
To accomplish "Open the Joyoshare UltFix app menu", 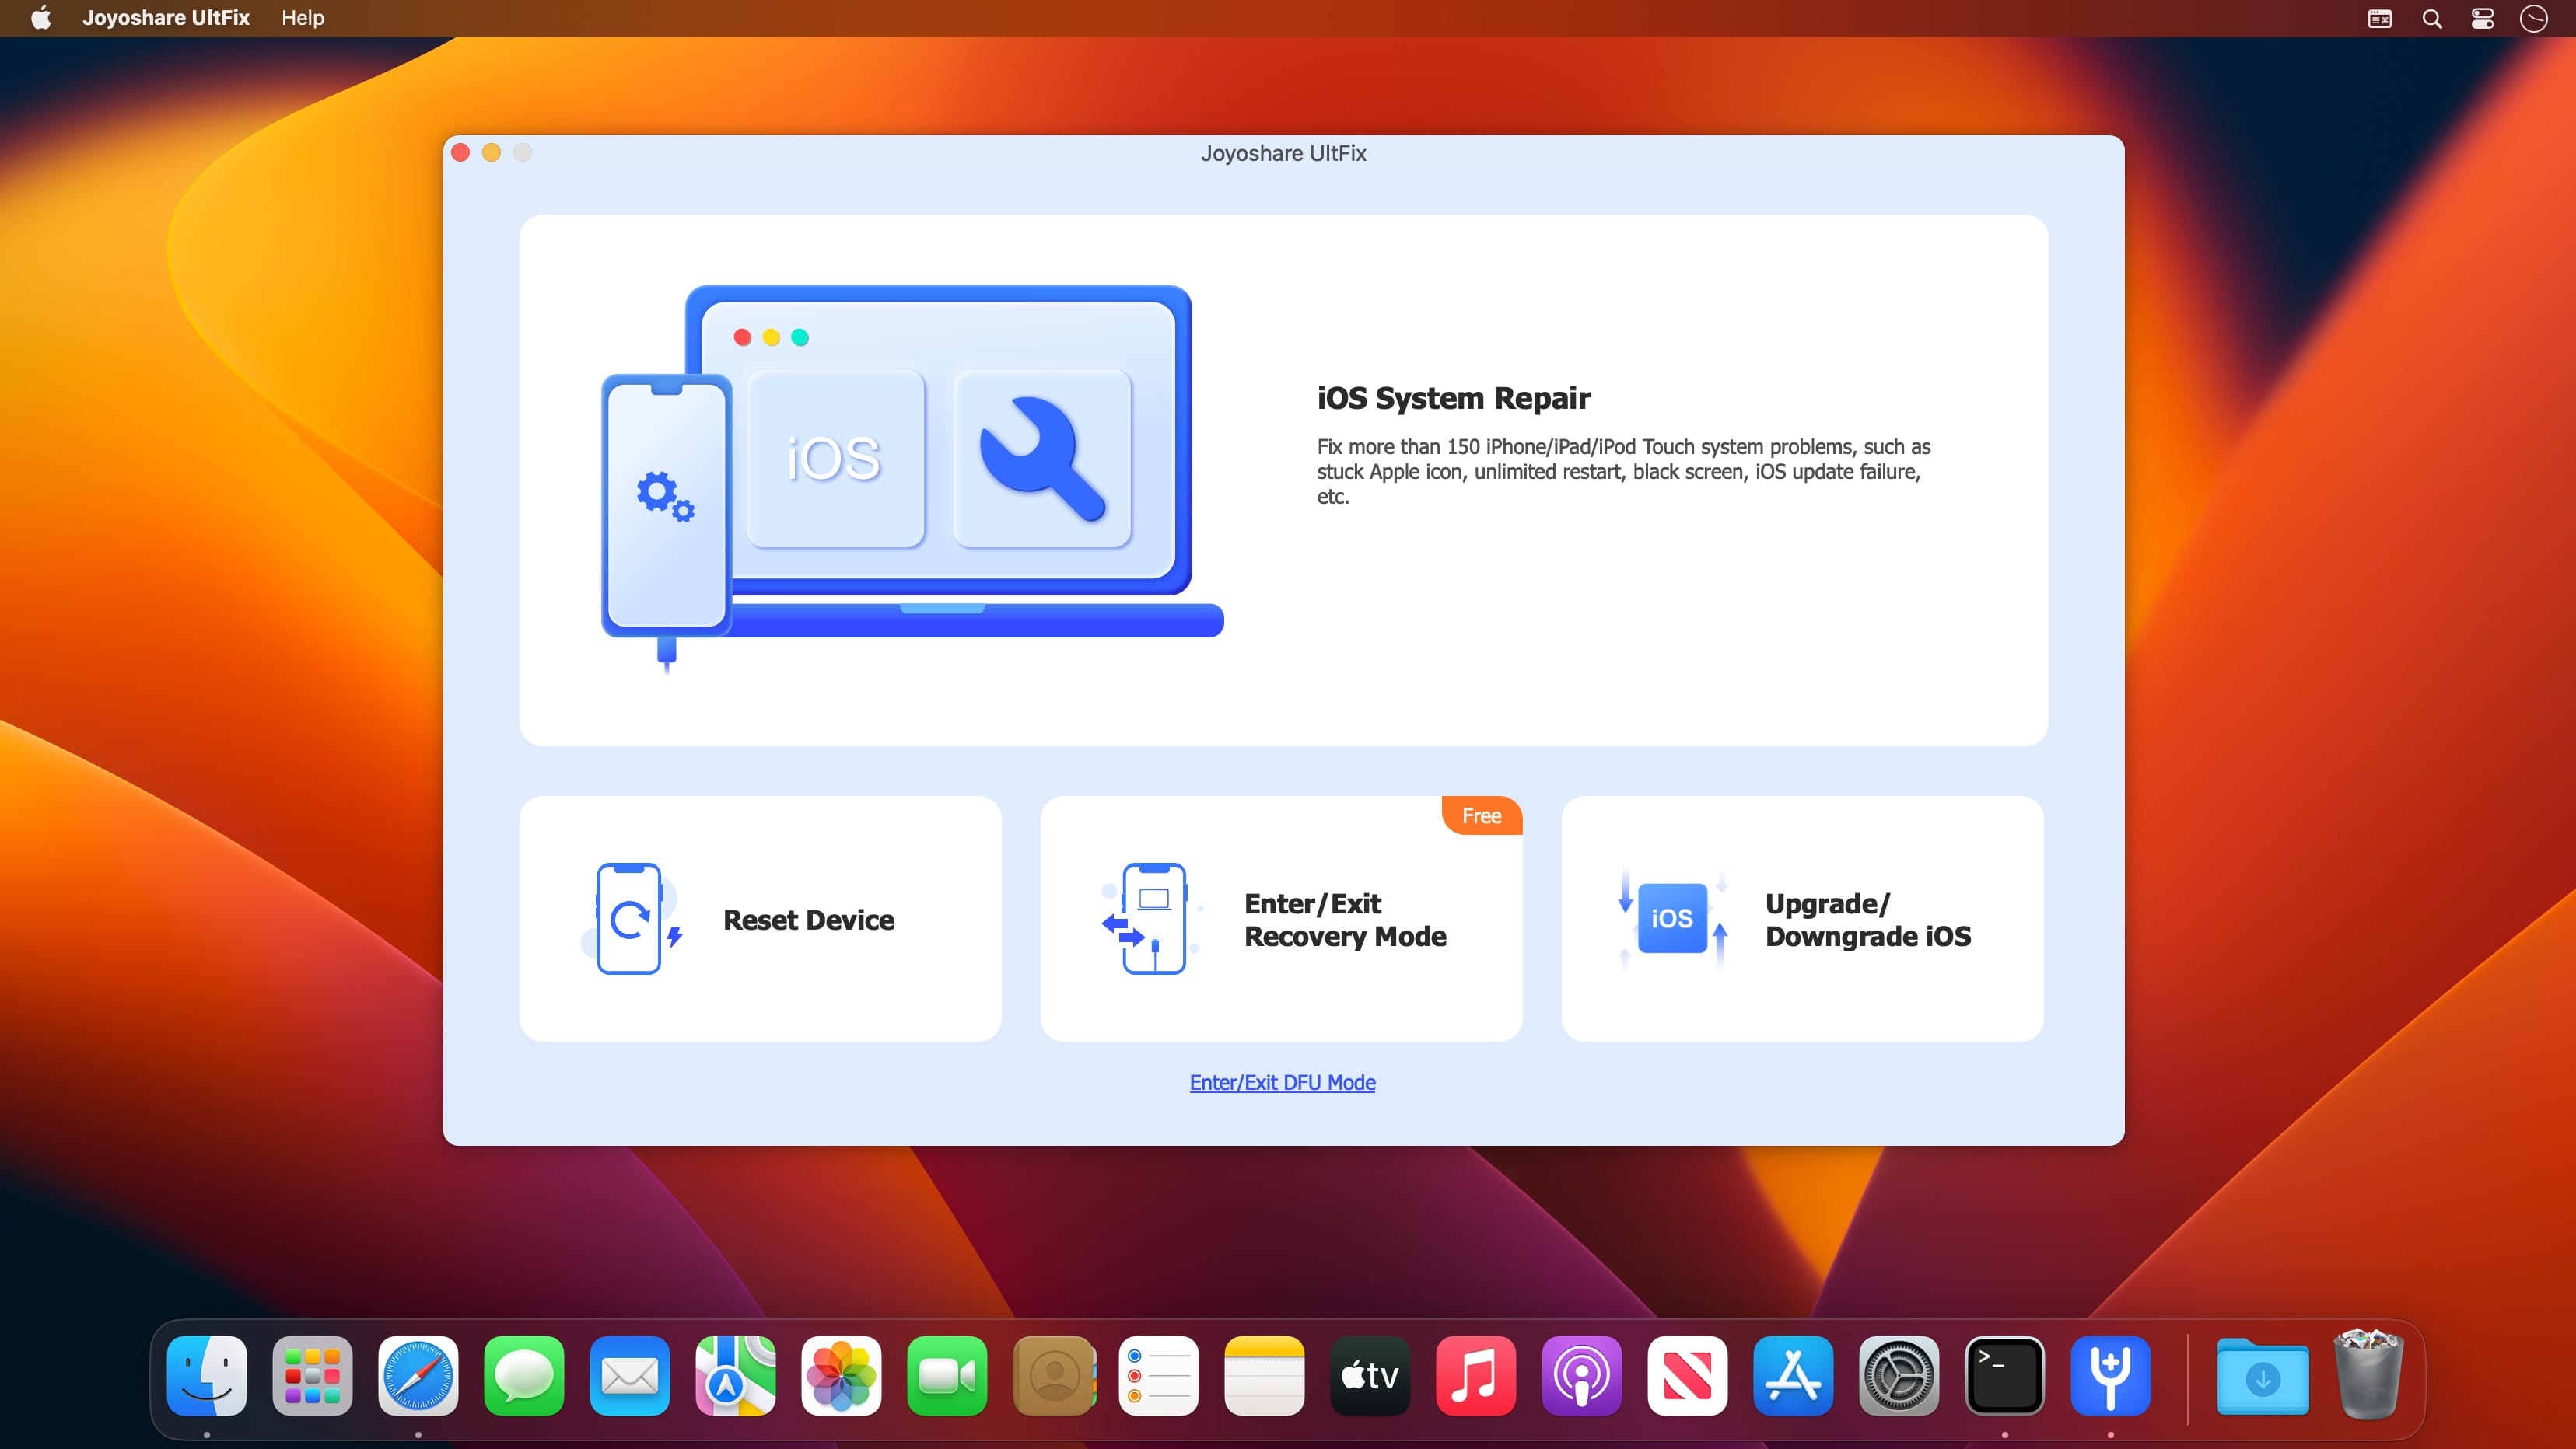I will click(x=166, y=18).
